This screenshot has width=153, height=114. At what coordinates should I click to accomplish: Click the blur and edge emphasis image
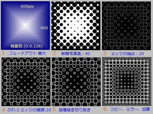pos(26,82)
